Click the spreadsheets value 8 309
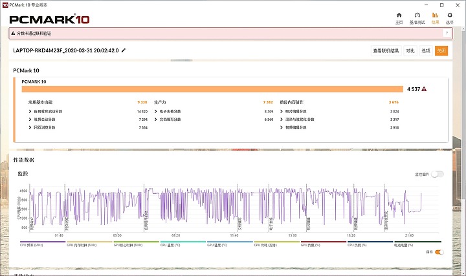The width and height of the screenshot is (466, 276). (x=269, y=111)
